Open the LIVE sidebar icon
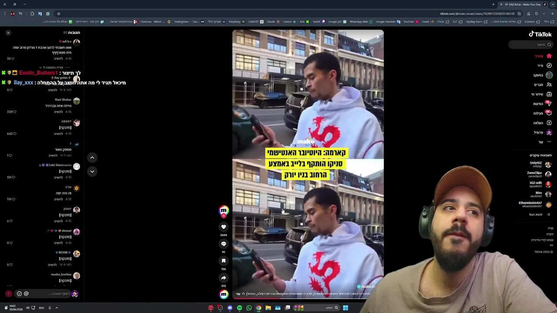This screenshot has width=557, height=313. pos(549,94)
